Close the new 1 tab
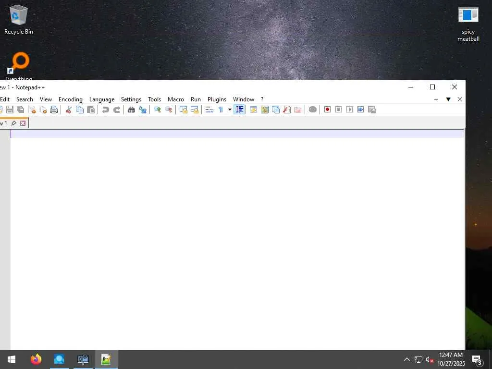 click(23, 123)
